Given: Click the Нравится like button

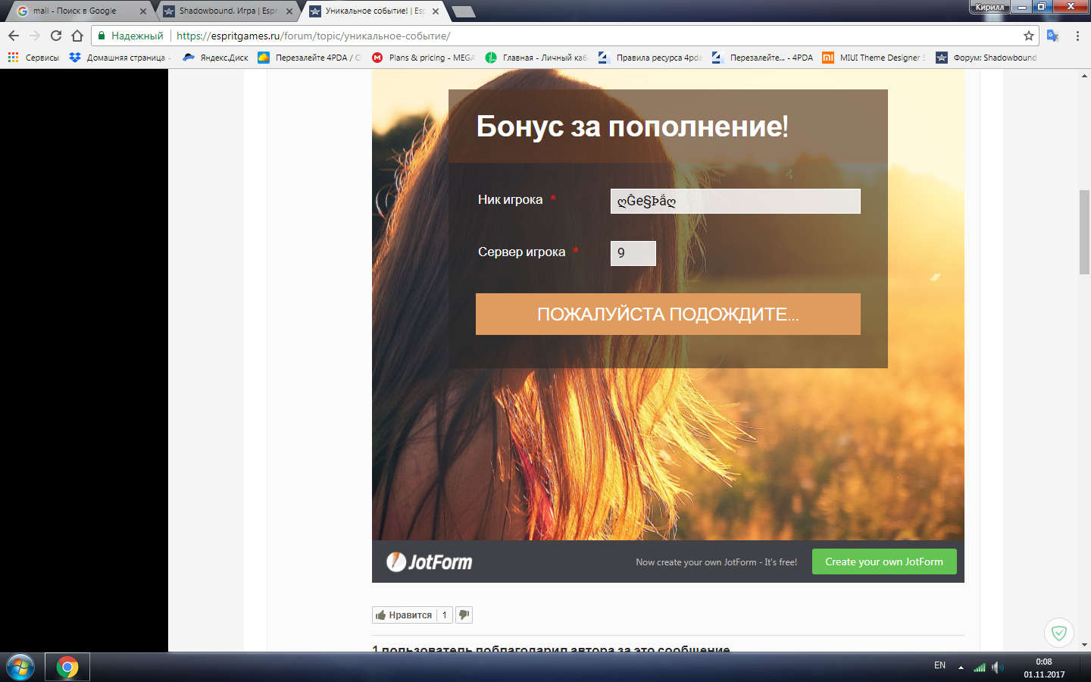Looking at the screenshot, I should click(404, 615).
